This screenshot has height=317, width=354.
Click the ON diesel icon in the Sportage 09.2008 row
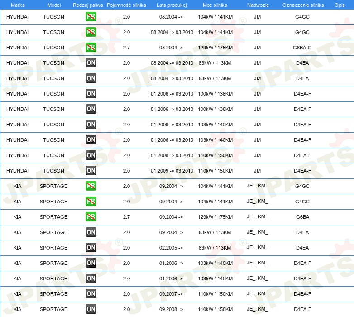91,309
